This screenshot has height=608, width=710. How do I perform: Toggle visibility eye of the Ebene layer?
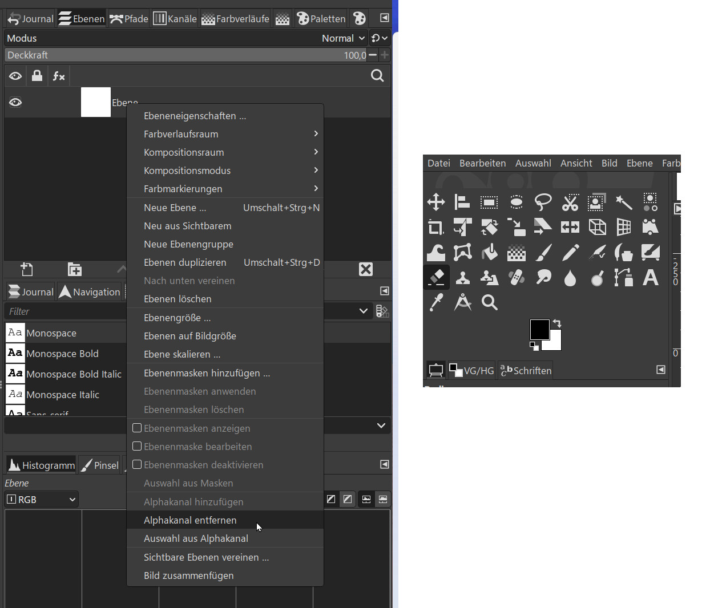point(15,102)
